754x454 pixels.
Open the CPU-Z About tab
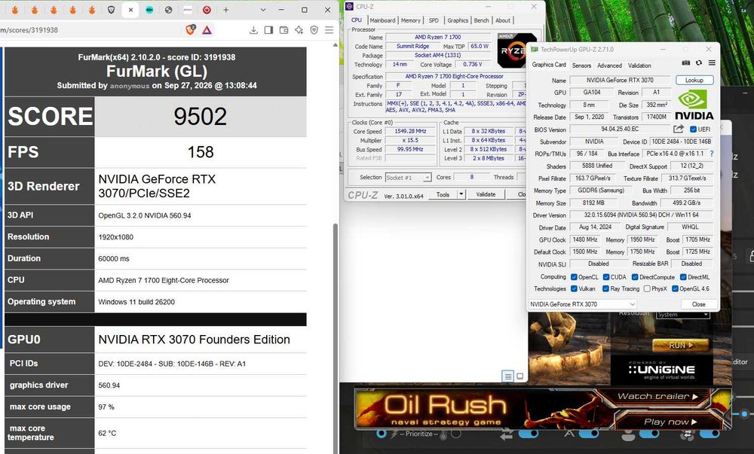(x=503, y=20)
